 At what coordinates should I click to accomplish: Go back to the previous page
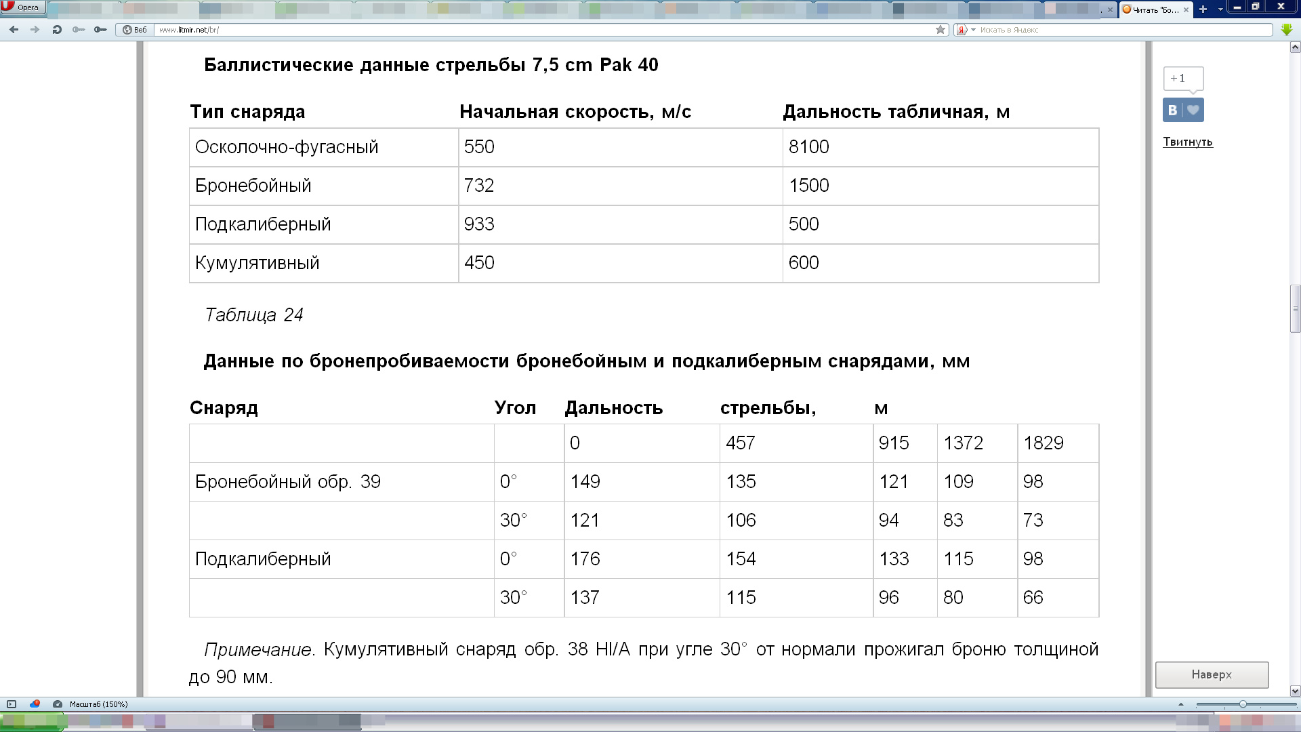14,30
